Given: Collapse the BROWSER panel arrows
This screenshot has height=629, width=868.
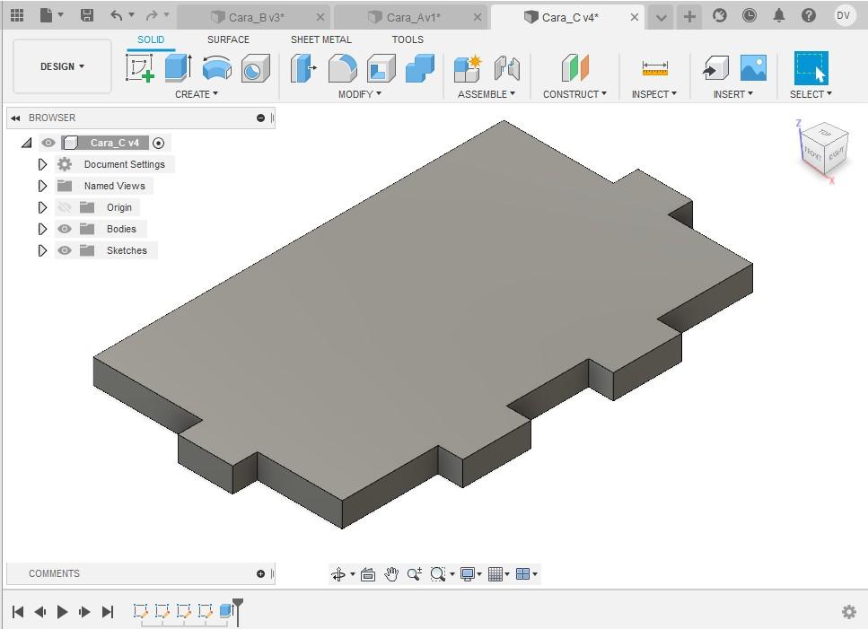Looking at the screenshot, I should click(15, 118).
